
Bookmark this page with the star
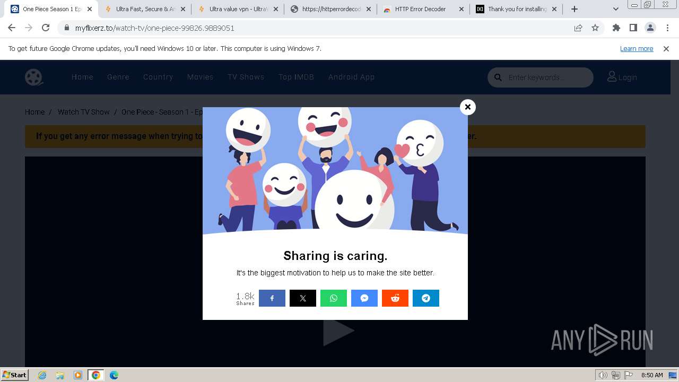coord(595,28)
